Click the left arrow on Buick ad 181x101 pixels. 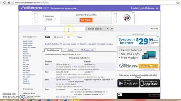pyautogui.click(x=36, y=18)
